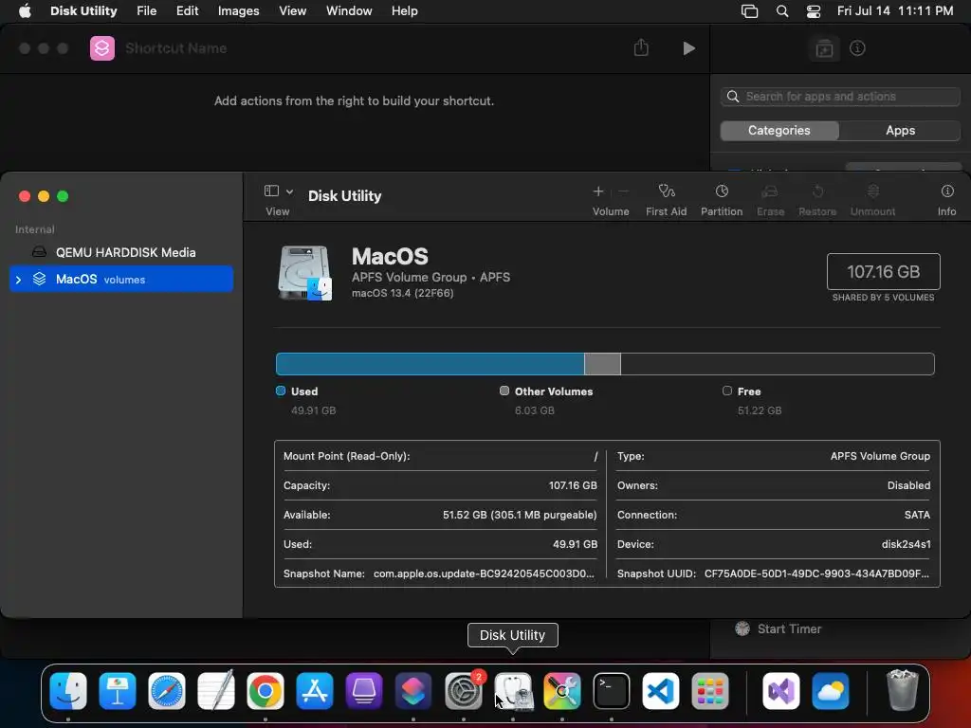Image resolution: width=971 pixels, height=728 pixels.
Task: Select the MacOS volumes sidebar row
Action: (x=121, y=279)
